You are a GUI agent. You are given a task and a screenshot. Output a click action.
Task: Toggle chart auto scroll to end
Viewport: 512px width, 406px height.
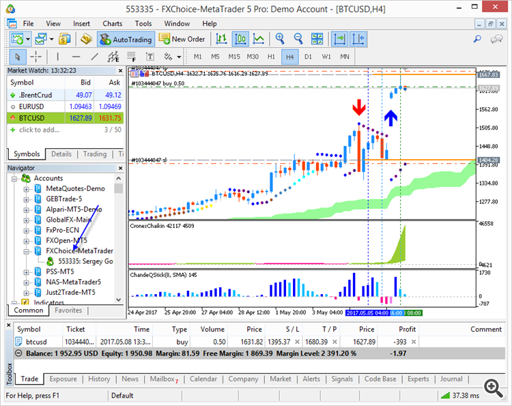(339, 40)
